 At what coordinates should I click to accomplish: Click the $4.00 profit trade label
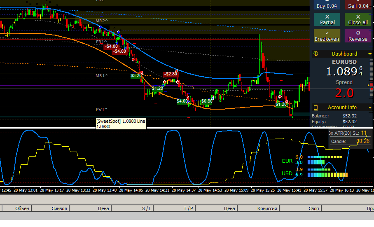click(x=182, y=101)
